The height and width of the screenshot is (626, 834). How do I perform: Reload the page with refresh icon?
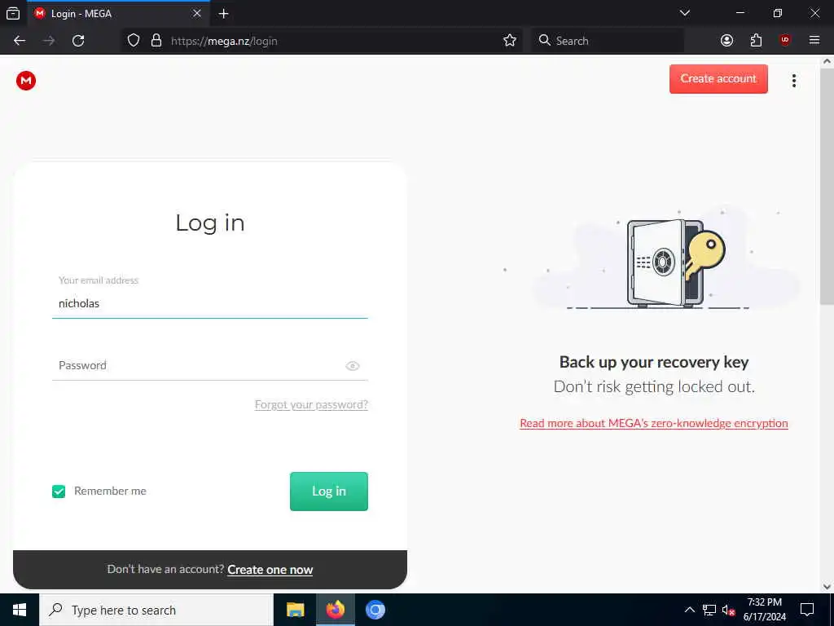click(78, 41)
